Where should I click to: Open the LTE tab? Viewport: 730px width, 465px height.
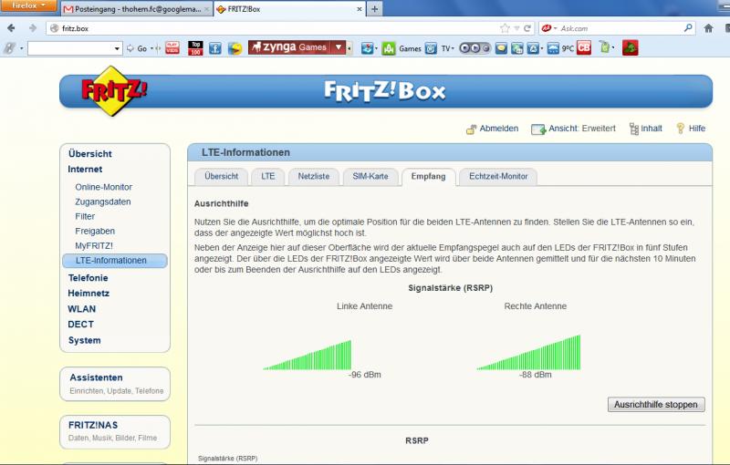click(267, 177)
